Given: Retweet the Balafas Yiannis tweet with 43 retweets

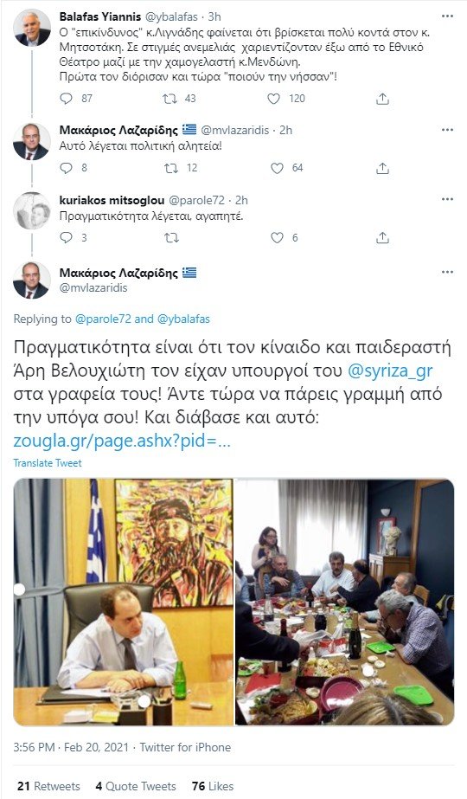Looking at the screenshot, I should [170, 99].
